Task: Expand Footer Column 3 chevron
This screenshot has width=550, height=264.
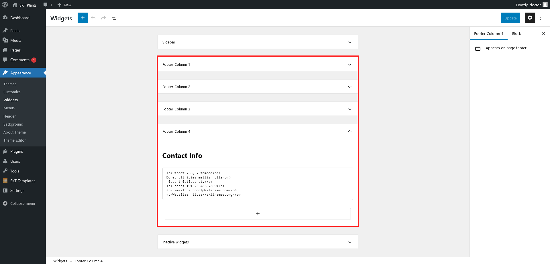Action: (x=350, y=109)
